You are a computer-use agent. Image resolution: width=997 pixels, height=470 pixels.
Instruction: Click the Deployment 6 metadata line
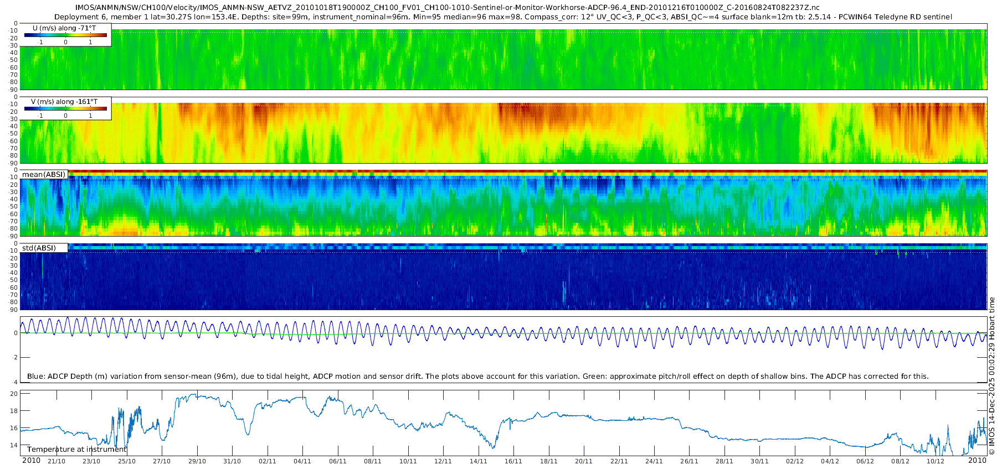click(x=503, y=17)
